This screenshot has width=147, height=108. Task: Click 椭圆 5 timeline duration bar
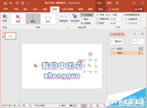(141, 49)
